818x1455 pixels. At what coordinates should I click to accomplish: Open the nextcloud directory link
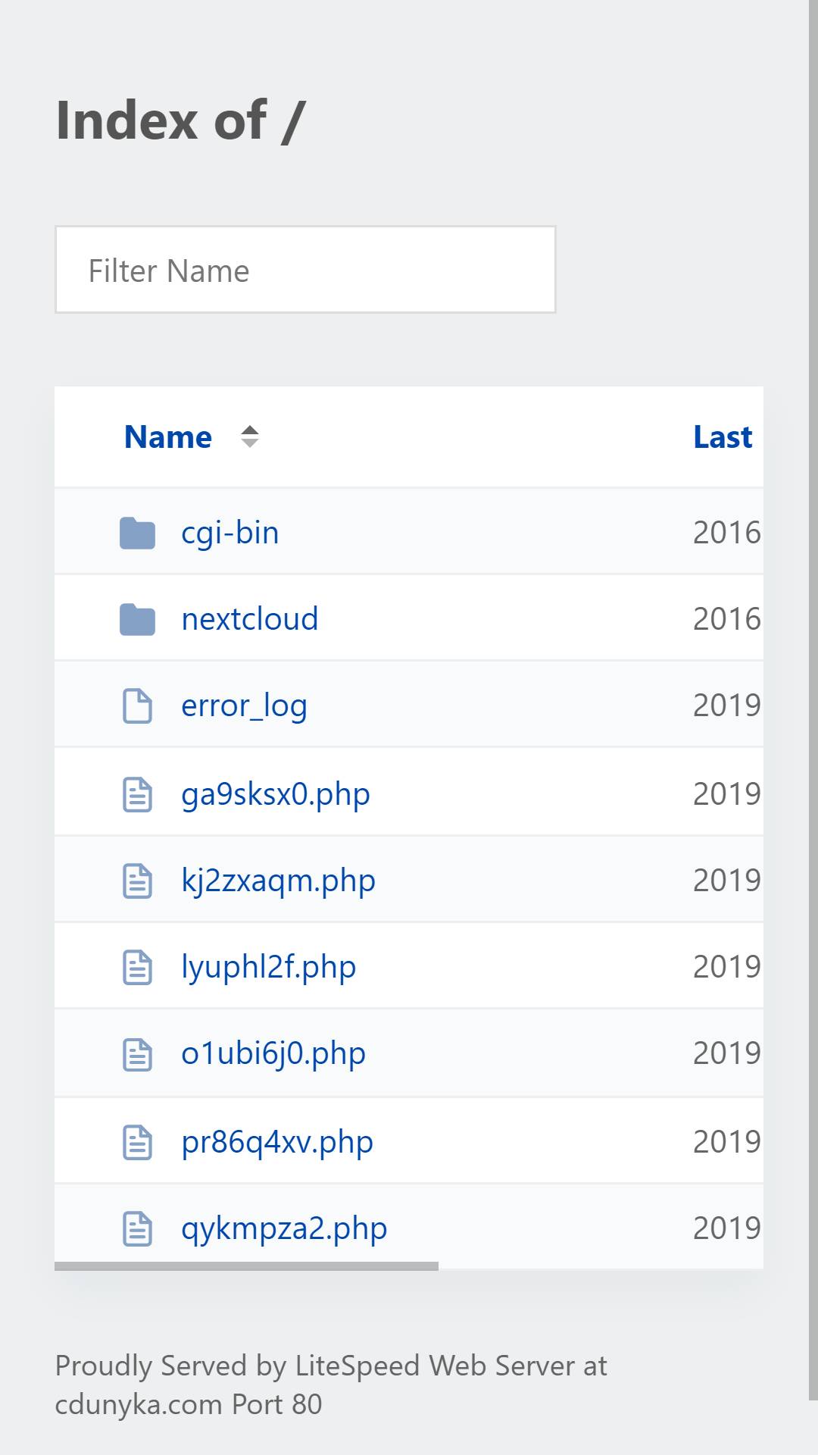click(x=250, y=619)
